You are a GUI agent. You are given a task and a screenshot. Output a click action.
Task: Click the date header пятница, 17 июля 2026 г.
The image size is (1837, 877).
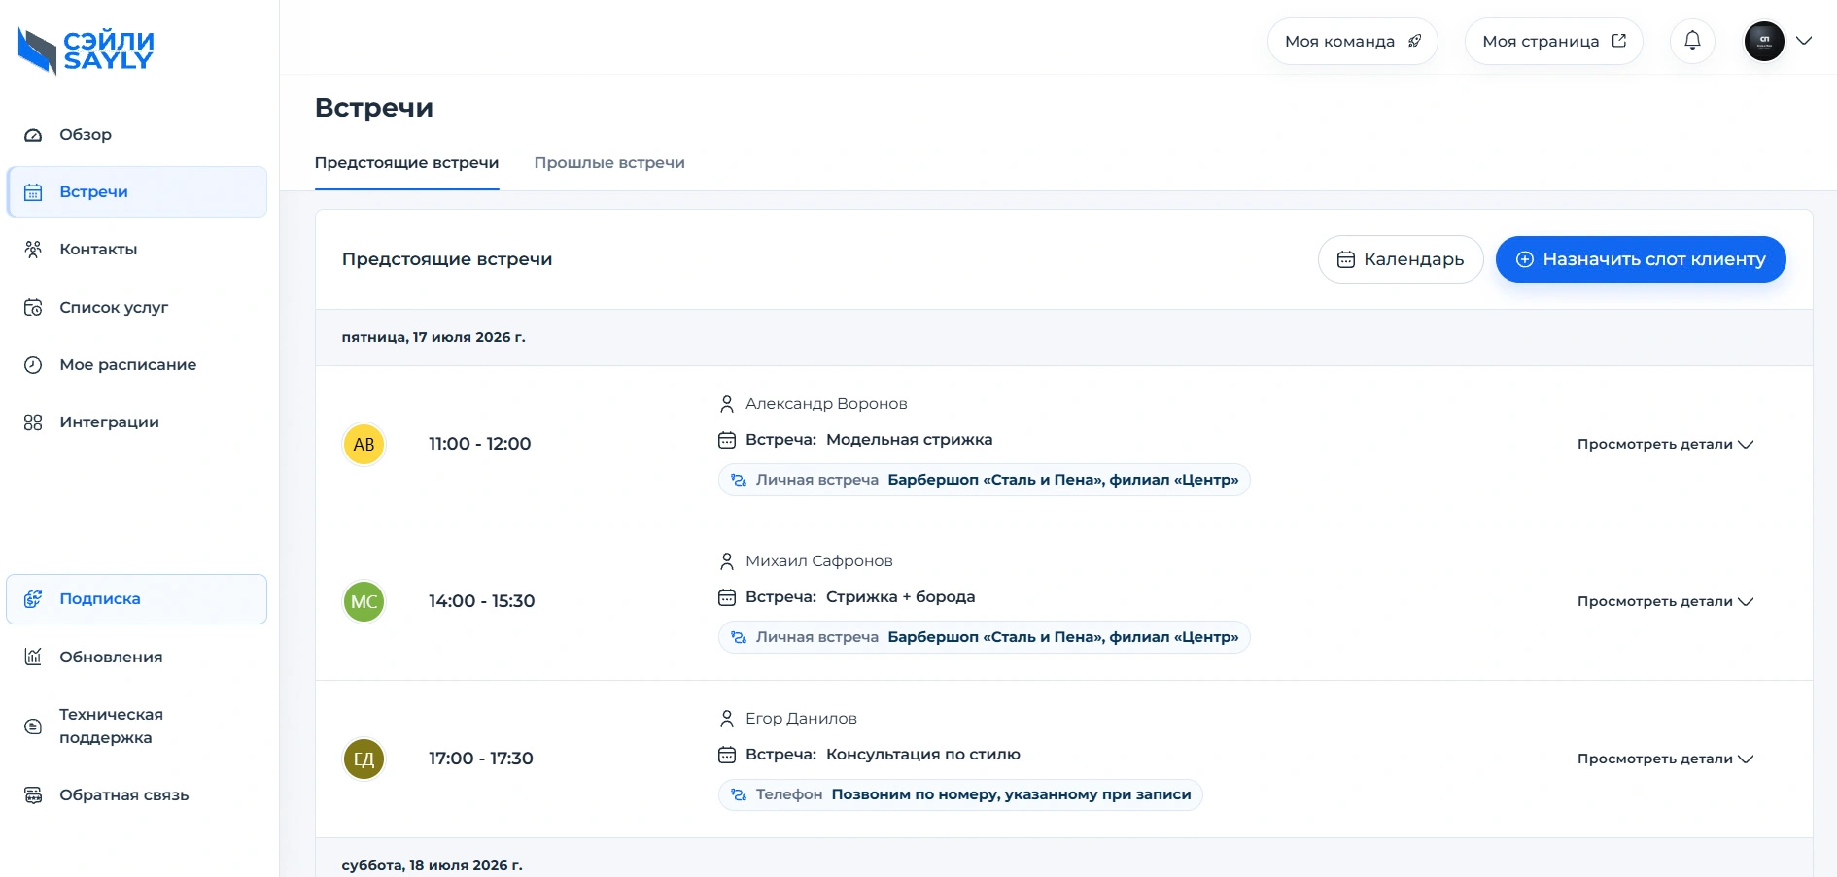pyautogui.click(x=433, y=337)
